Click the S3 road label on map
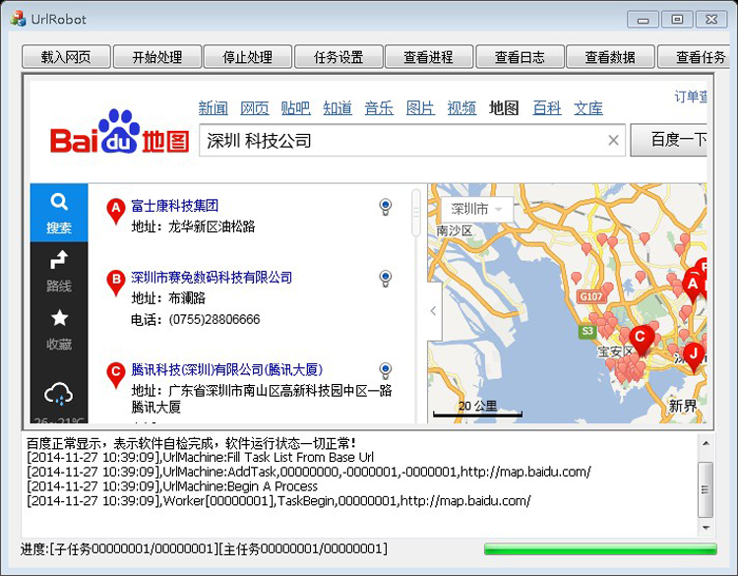Image resolution: width=738 pixels, height=576 pixels. pos(586,331)
